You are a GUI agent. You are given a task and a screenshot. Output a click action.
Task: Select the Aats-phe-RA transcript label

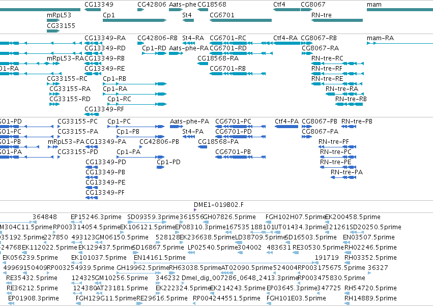(x=189, y=48)
